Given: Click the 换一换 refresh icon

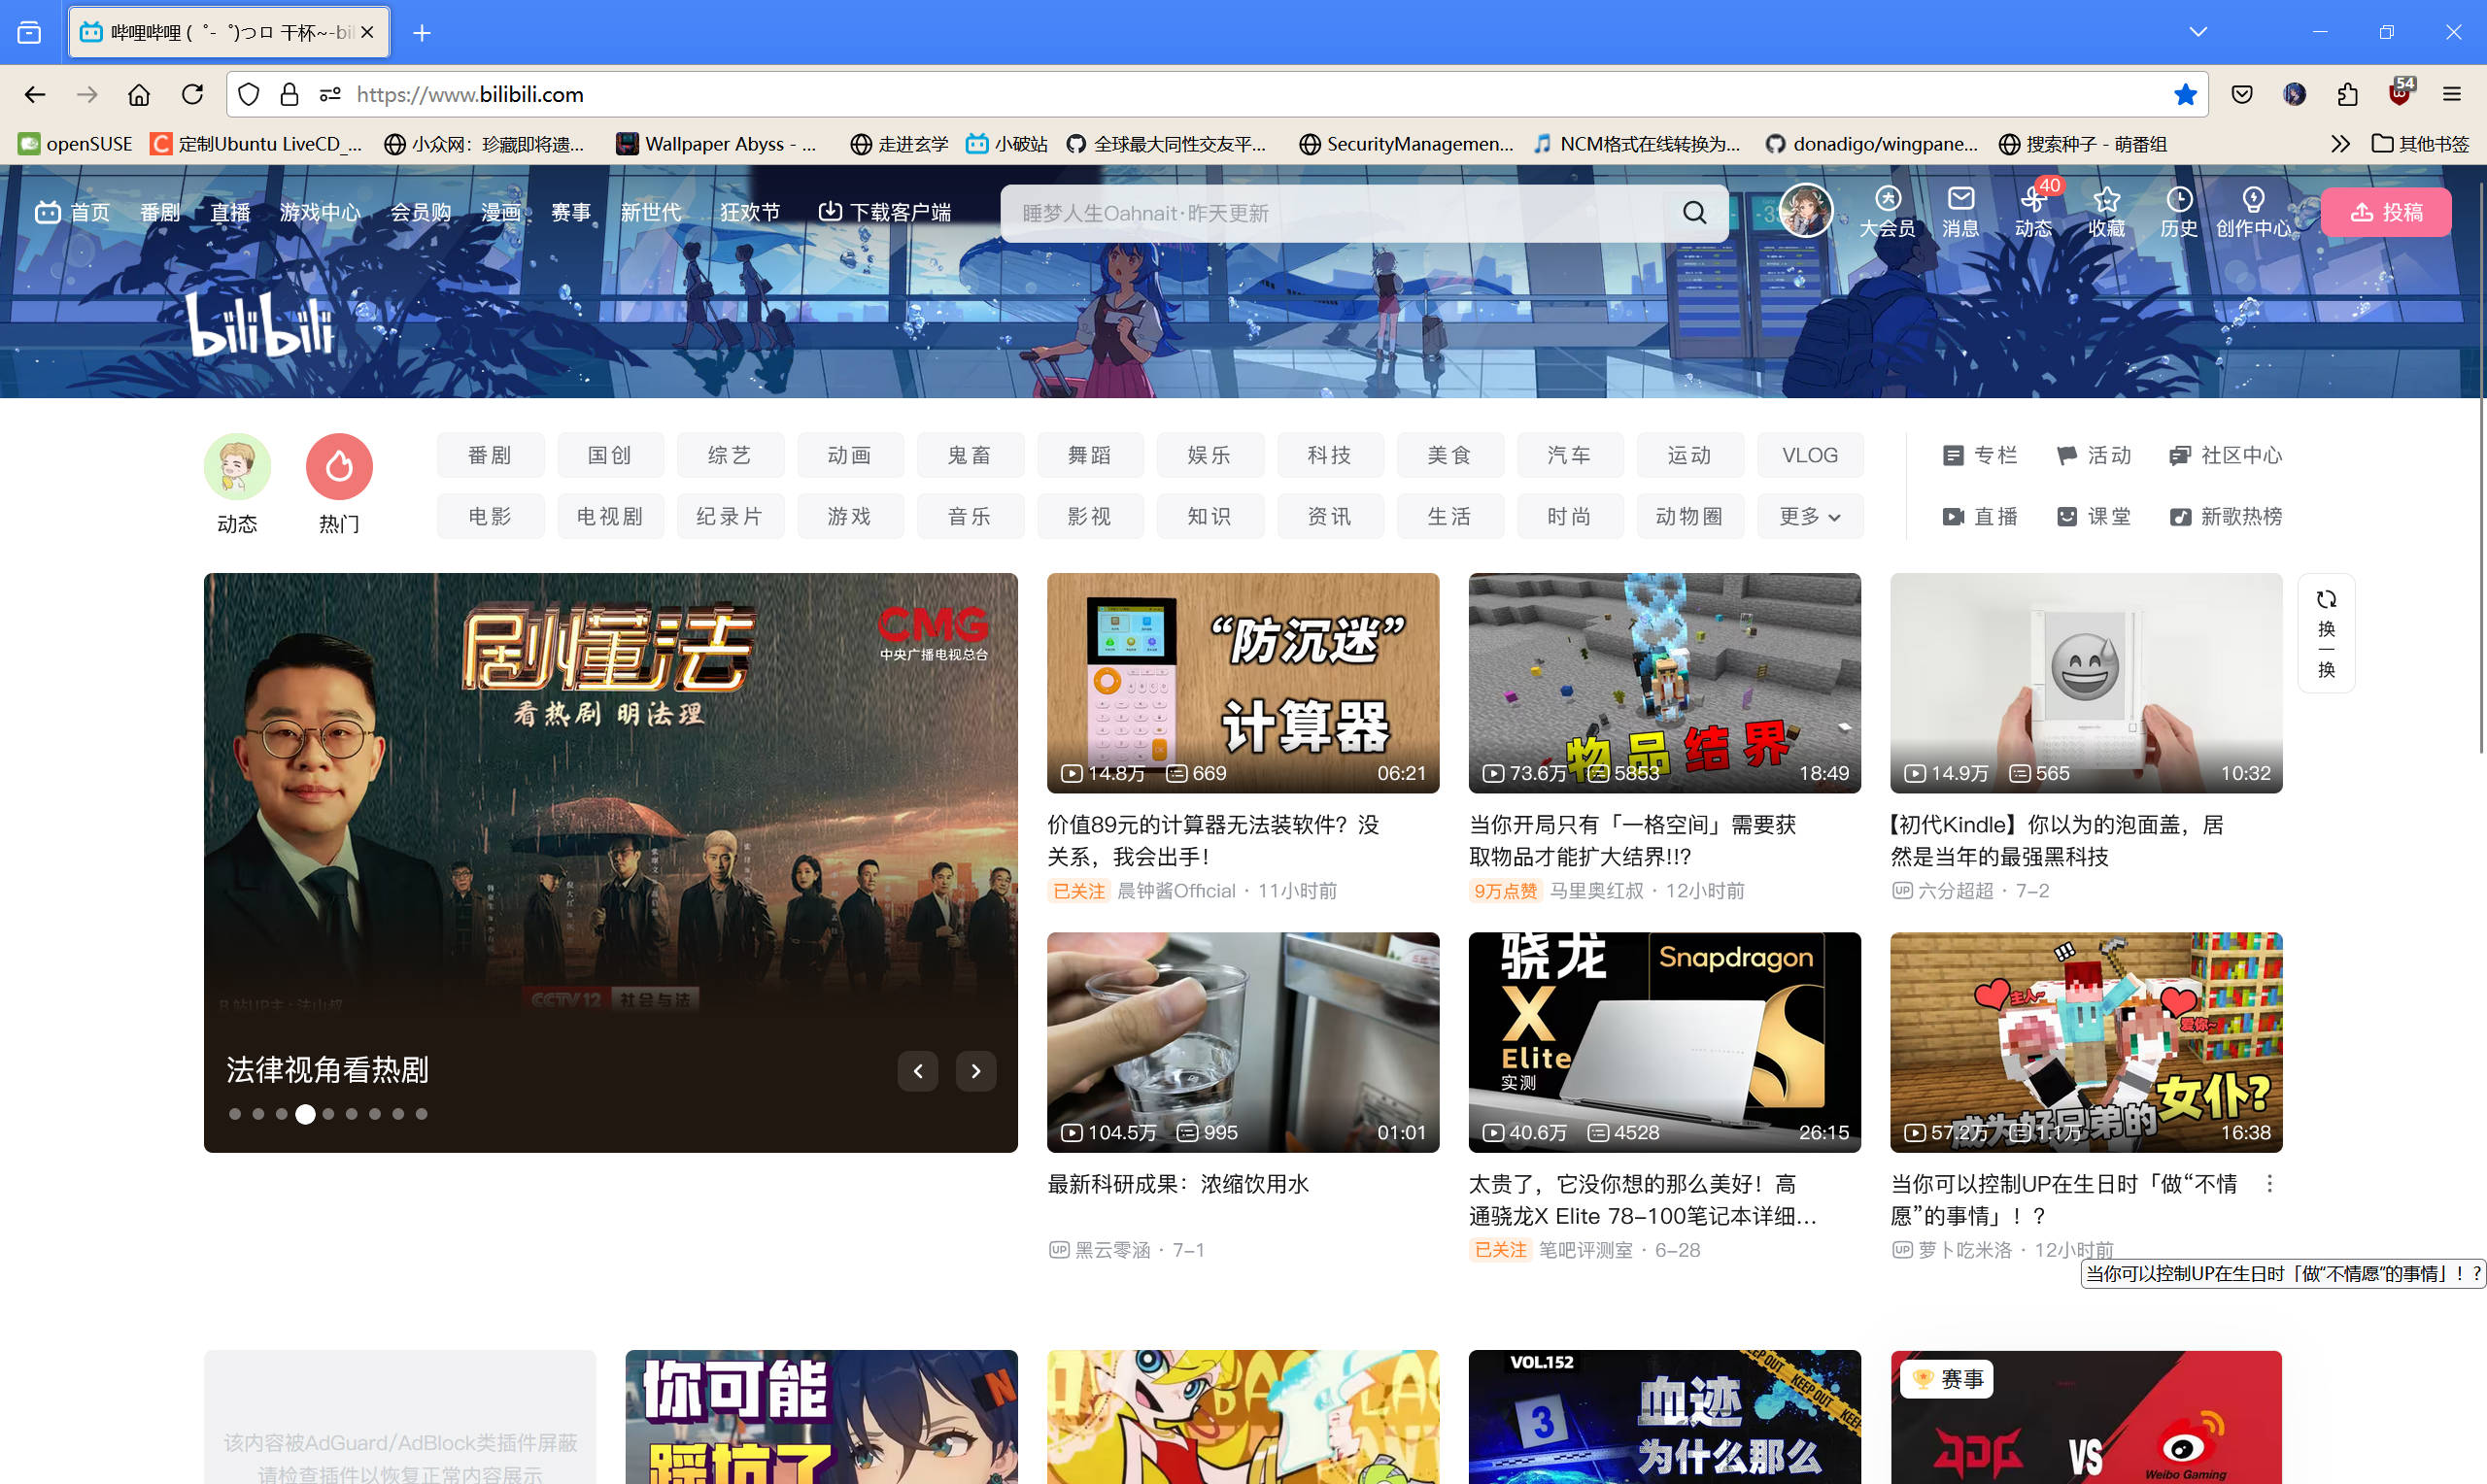Looking at the screenshot, I should pyautogui.click(x=2326, y=600).
